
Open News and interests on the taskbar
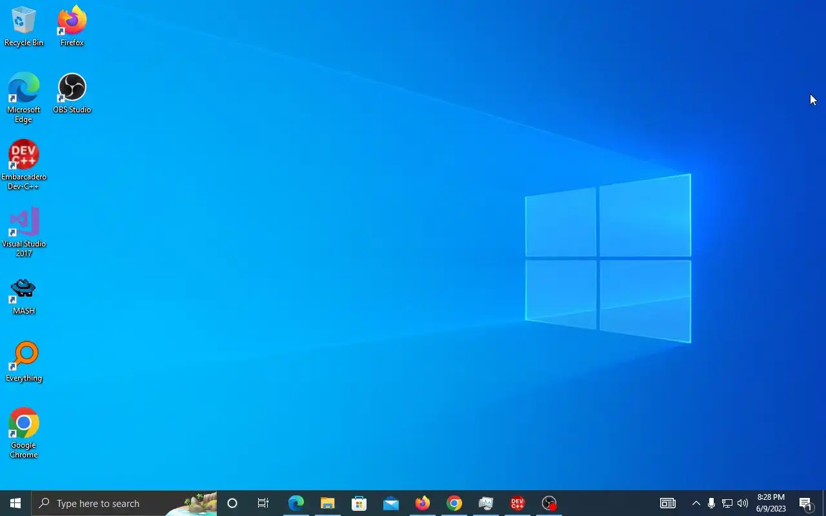pos(668,503)
